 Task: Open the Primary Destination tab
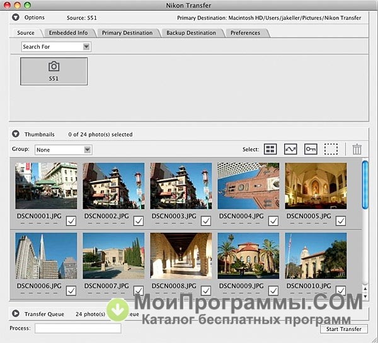[127, 33]
